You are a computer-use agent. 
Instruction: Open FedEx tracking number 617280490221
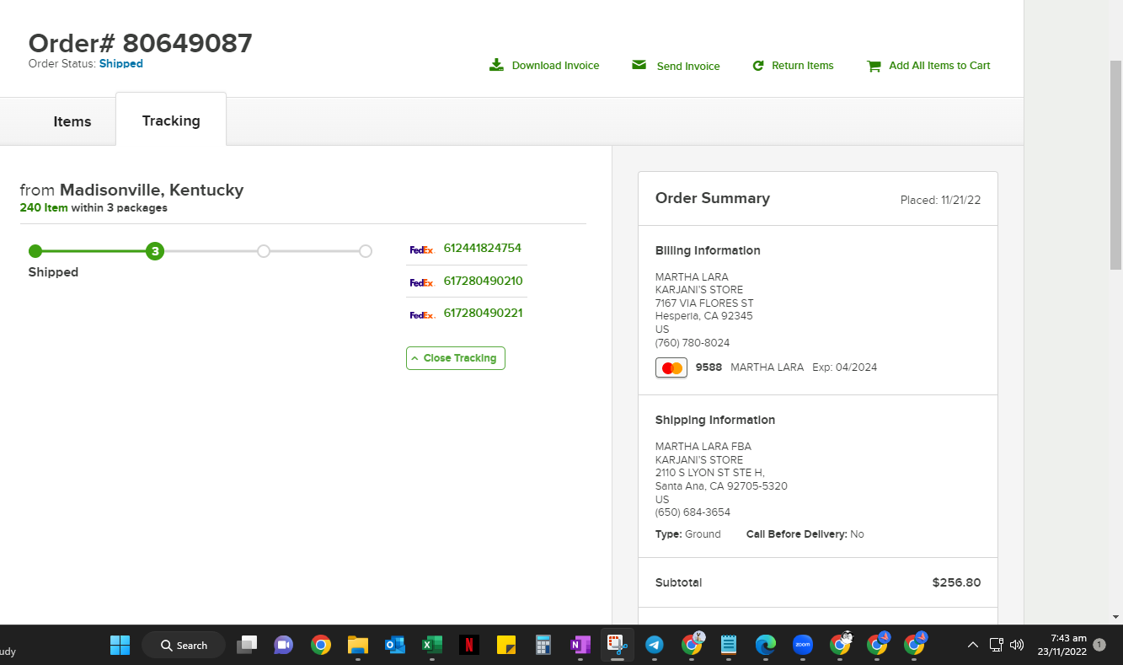tap(483, 313)
